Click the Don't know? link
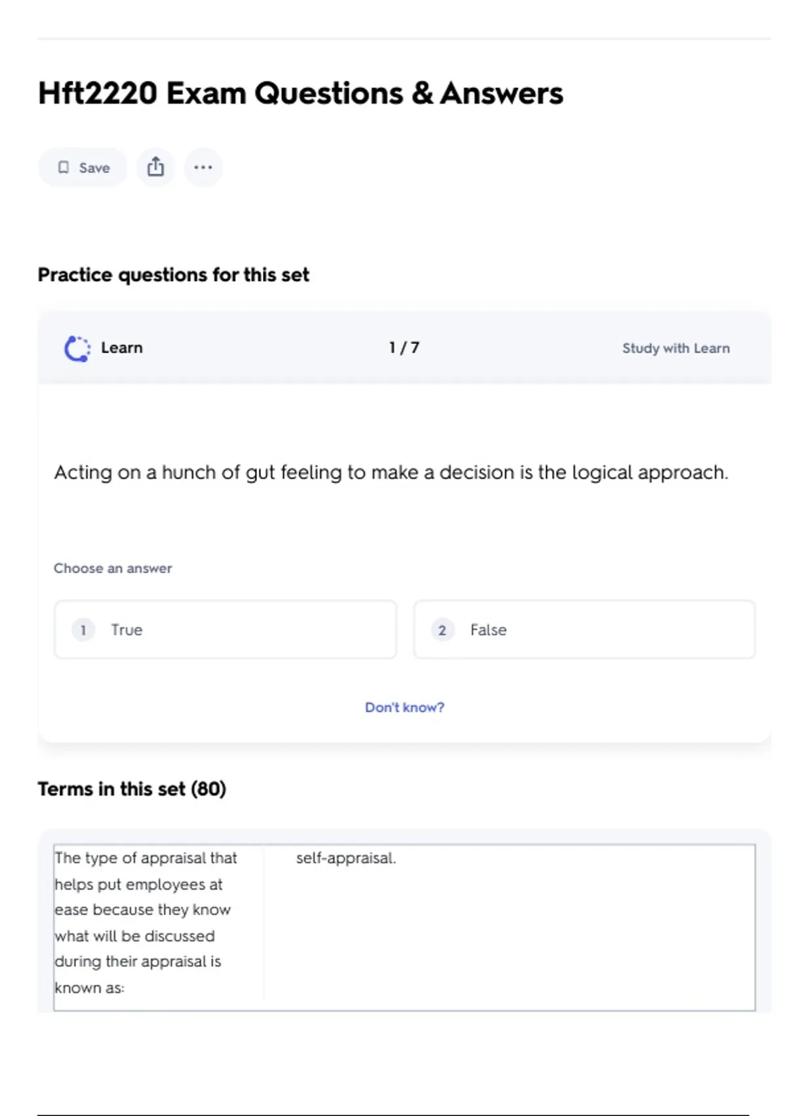 click(405, 708)
